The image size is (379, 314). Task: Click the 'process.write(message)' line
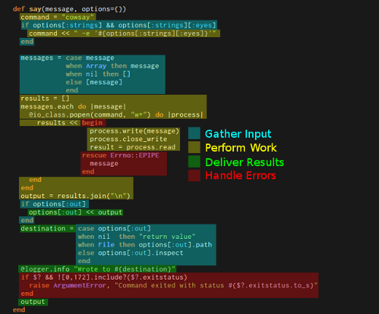tap(134, 131)
